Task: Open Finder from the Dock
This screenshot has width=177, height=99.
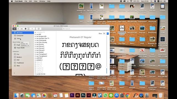Action: pos(17,95)
